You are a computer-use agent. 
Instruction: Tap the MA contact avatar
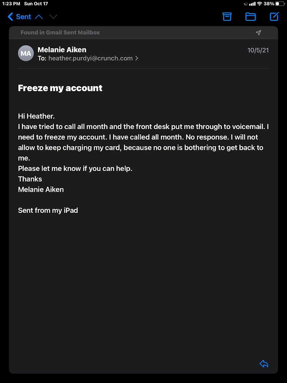[x=26, y=53]
